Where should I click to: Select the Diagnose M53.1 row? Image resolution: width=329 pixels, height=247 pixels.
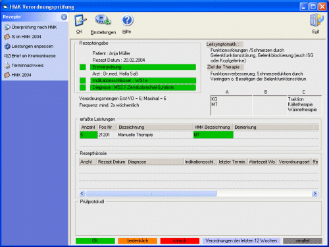pyautogui.click(x=143, y=87)
